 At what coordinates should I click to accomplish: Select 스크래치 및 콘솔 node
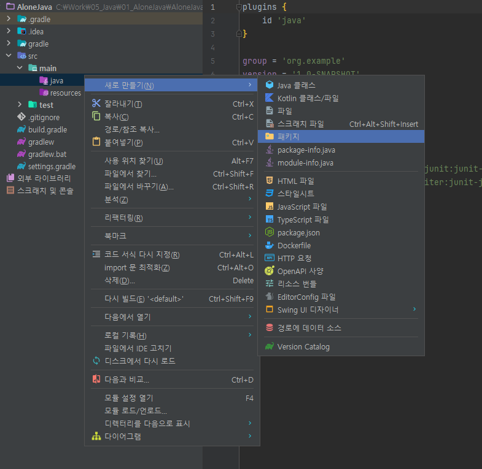coord(40,191)
